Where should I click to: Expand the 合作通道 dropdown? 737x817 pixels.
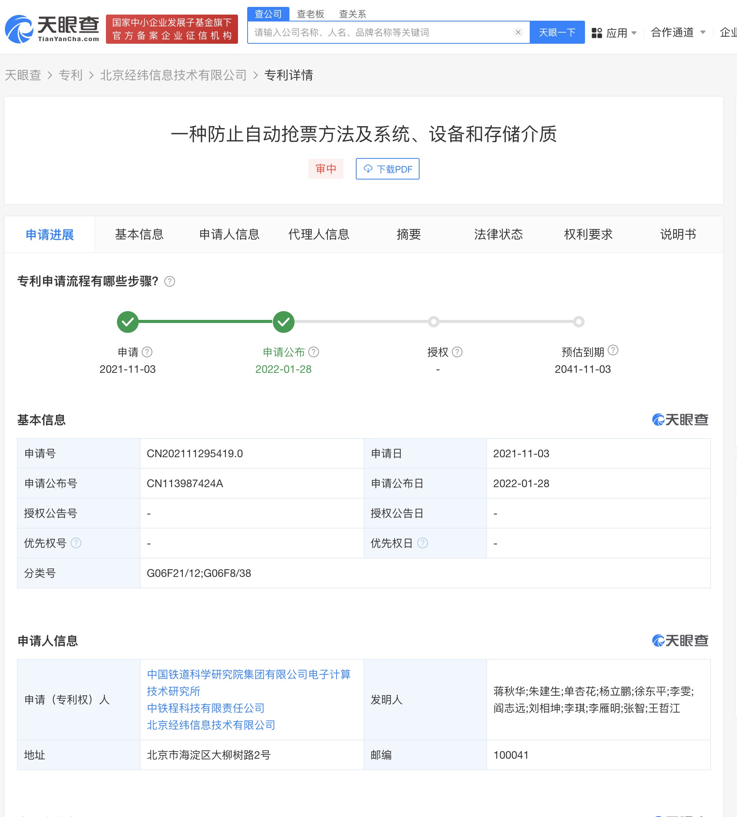(678, 32)
